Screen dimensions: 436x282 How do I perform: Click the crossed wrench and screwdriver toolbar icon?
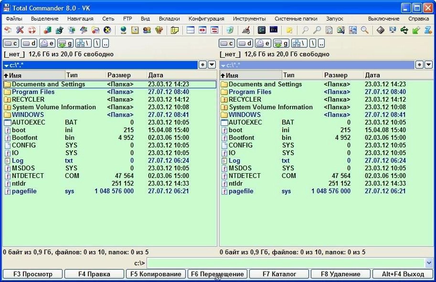pyautogui.click(x=20, y=30)
